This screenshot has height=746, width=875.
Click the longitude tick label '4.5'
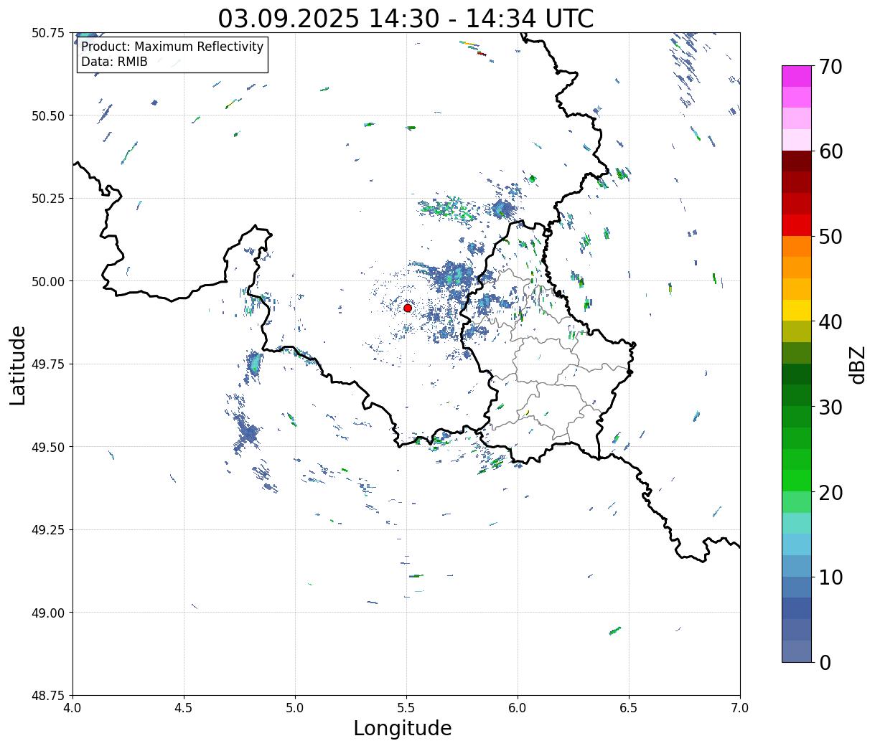[x=184, y=708]
